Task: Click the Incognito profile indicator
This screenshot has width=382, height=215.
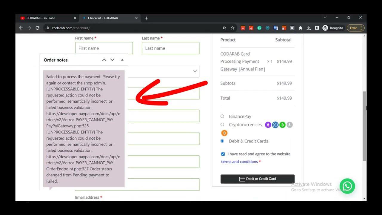Action: click(333, 28)
